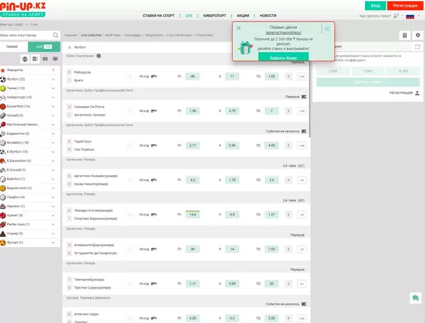This screenshot has width=425, height=323.
Task: Show next market for Аргентино Кильмес row
Action: (x=288, y=180)
